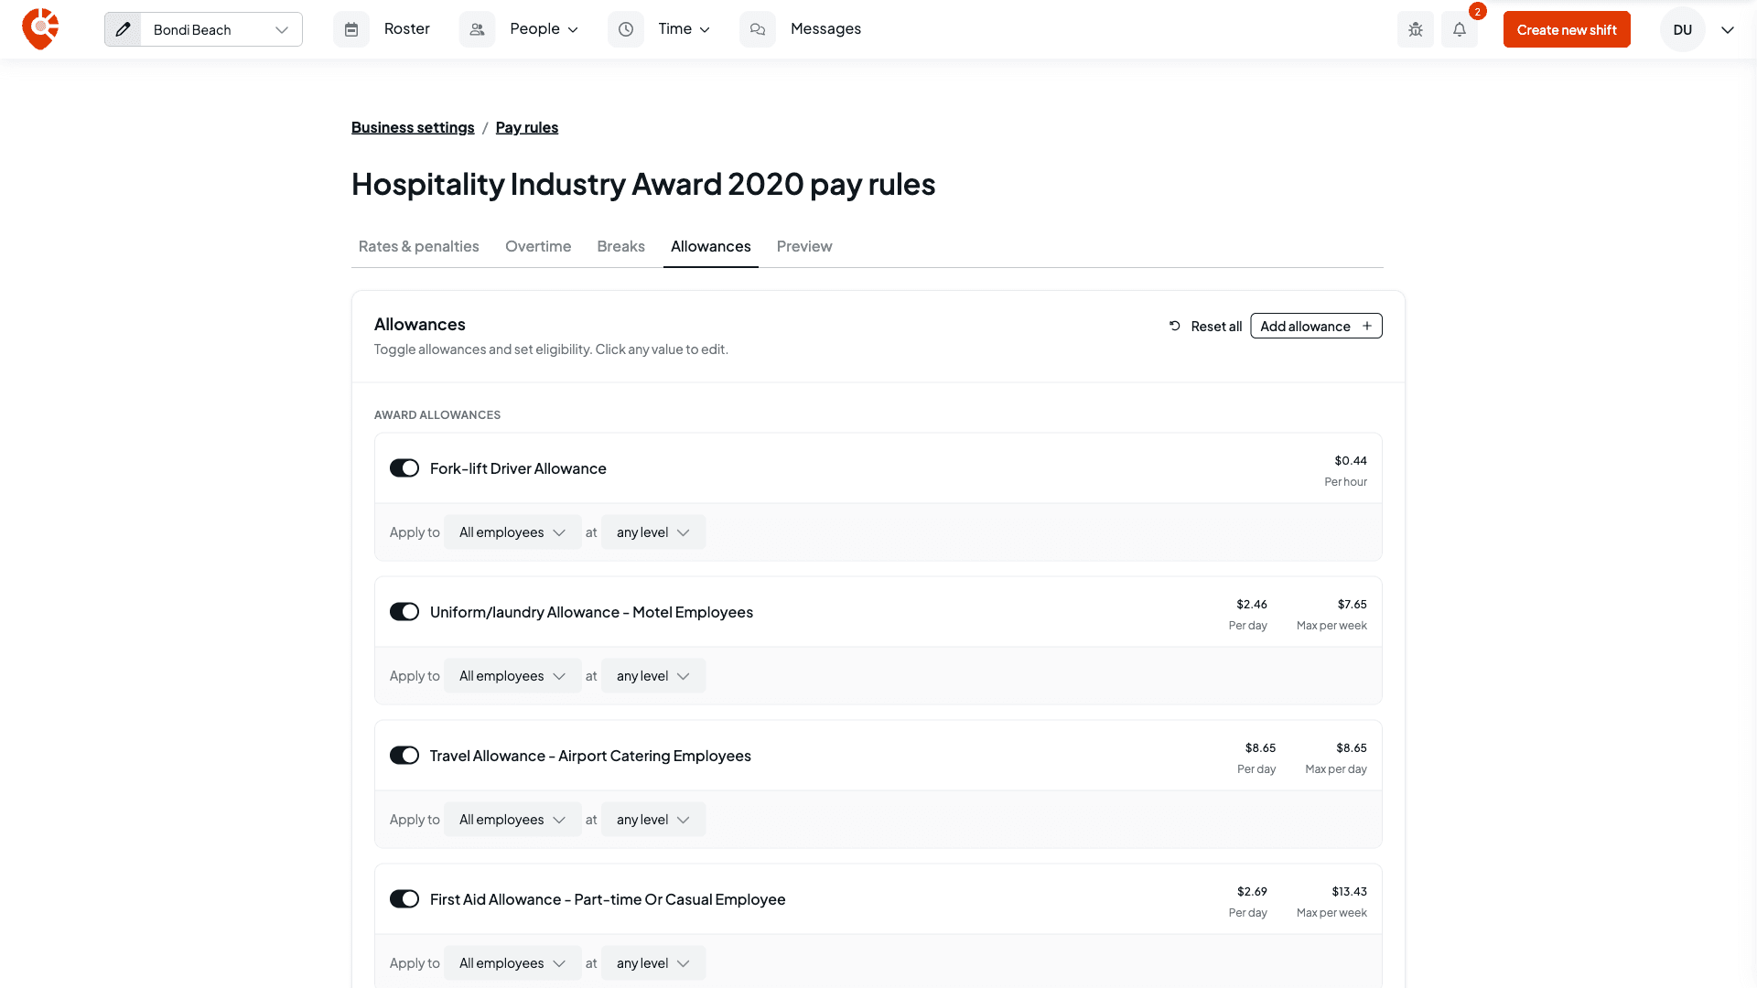Switch to the Overtime tab
Viewport: 1757px width, 988px height.
(538, 246)
